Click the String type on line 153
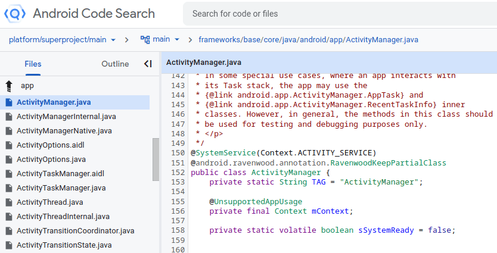This screenshot has width=497, height=253. [x=293, y=182]
